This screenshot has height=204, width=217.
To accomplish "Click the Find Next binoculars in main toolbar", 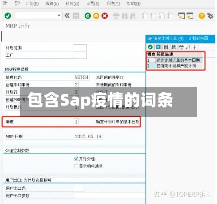I will click(133, 16).
